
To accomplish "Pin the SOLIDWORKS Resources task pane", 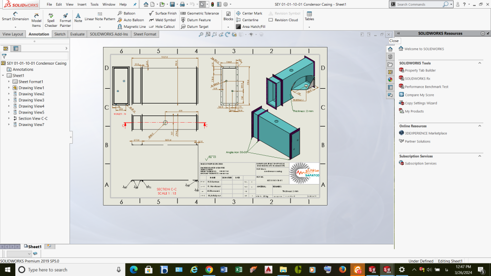I will [x=488, y=34].
